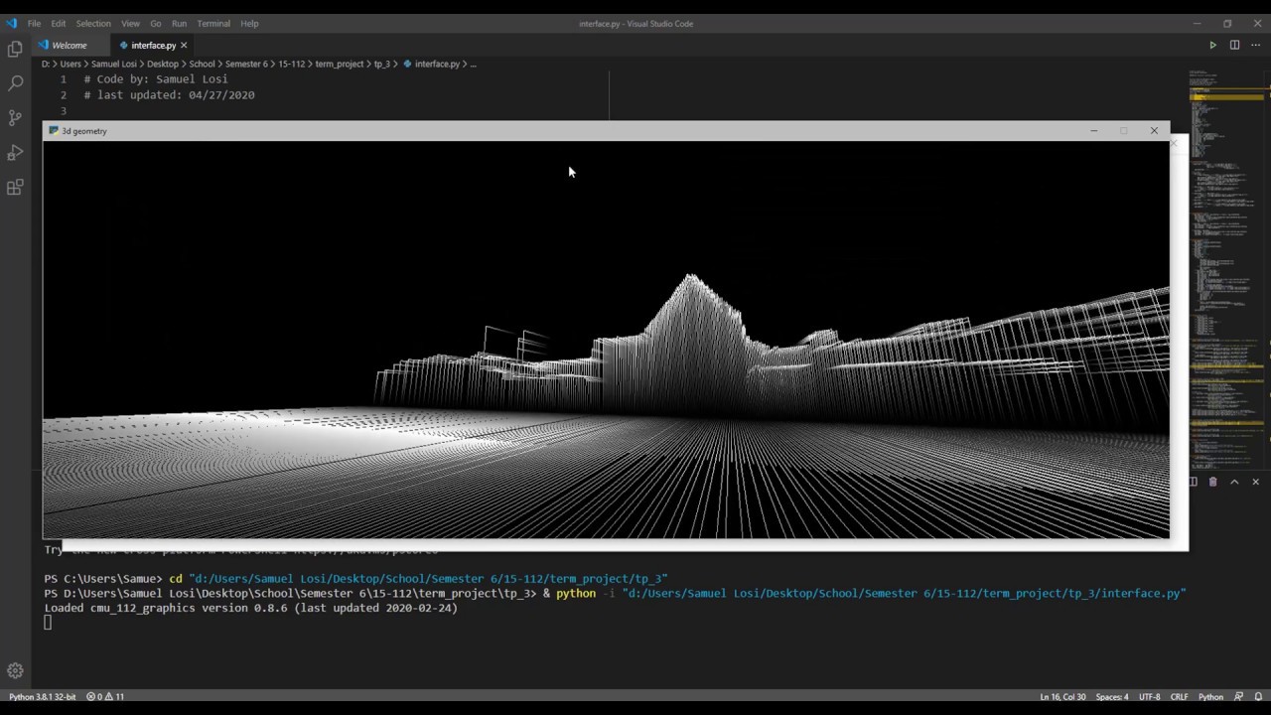Open the Run and Debug view
Viewport: 1271px width, 715px height.
coord(15,153)
